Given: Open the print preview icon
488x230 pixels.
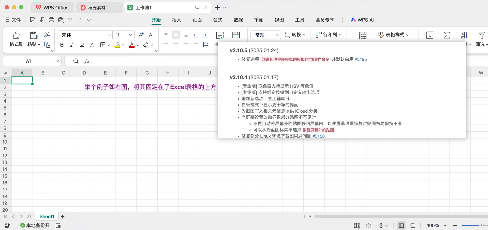Looking at the screenshot, I should coord(61,20).
